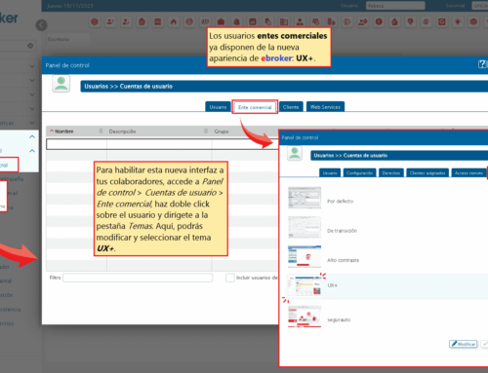Click the diamond-shaped toolbar icon
Image resolution: width=488 pixels, height=373 pixels.
click(x=411, y=22)
